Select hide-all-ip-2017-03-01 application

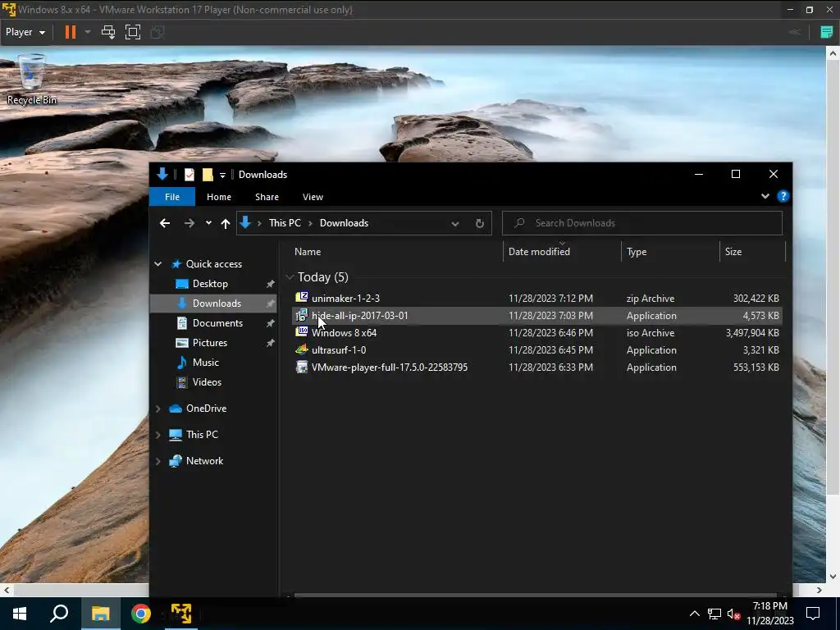(x=536, y=316)
